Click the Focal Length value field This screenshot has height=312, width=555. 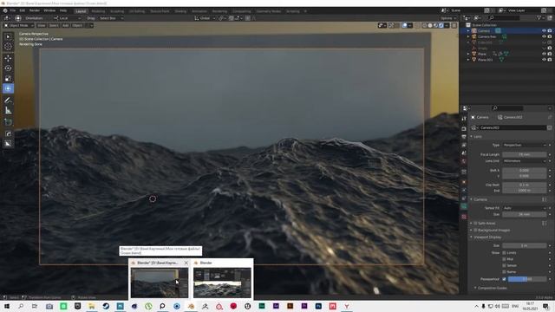click(x=524, y=154)
